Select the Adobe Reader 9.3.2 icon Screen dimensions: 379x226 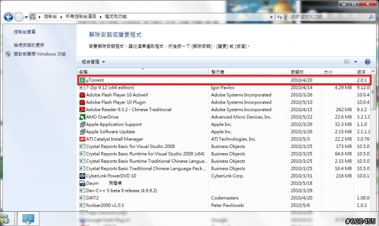pyautogui.click(x=82, y=109)
